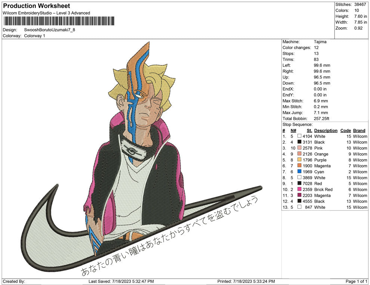The width and height of the screenshot is (370, 285).
Task: Click the EndX value 0.00 in
Action: coord(320,89)
